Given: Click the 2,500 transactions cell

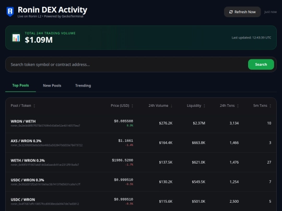Looking at the screenshot, I should coord(234,201).
